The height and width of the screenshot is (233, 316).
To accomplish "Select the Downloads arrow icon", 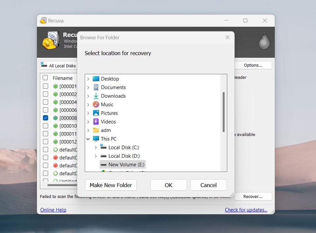I will [x=96, y=96].
